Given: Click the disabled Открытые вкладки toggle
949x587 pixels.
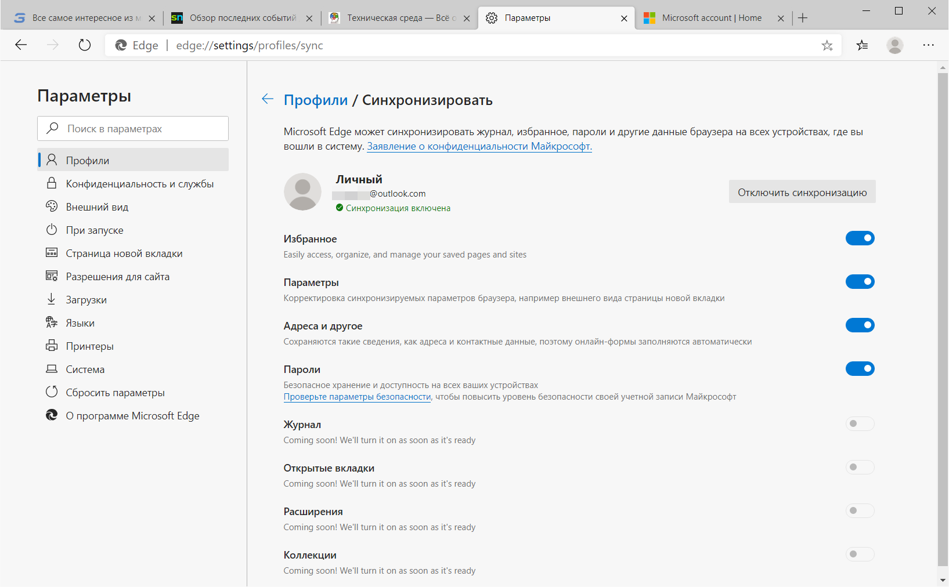Looking at the screenshot, I should coord(860,467).
